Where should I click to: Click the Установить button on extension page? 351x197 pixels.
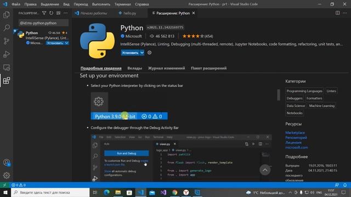pos(131,53)
